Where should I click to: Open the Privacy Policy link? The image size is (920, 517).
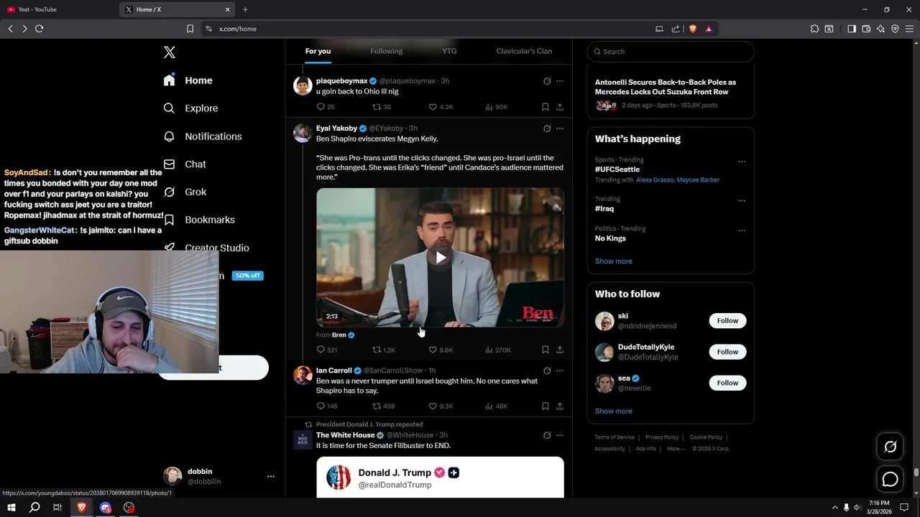click(662, 437)
